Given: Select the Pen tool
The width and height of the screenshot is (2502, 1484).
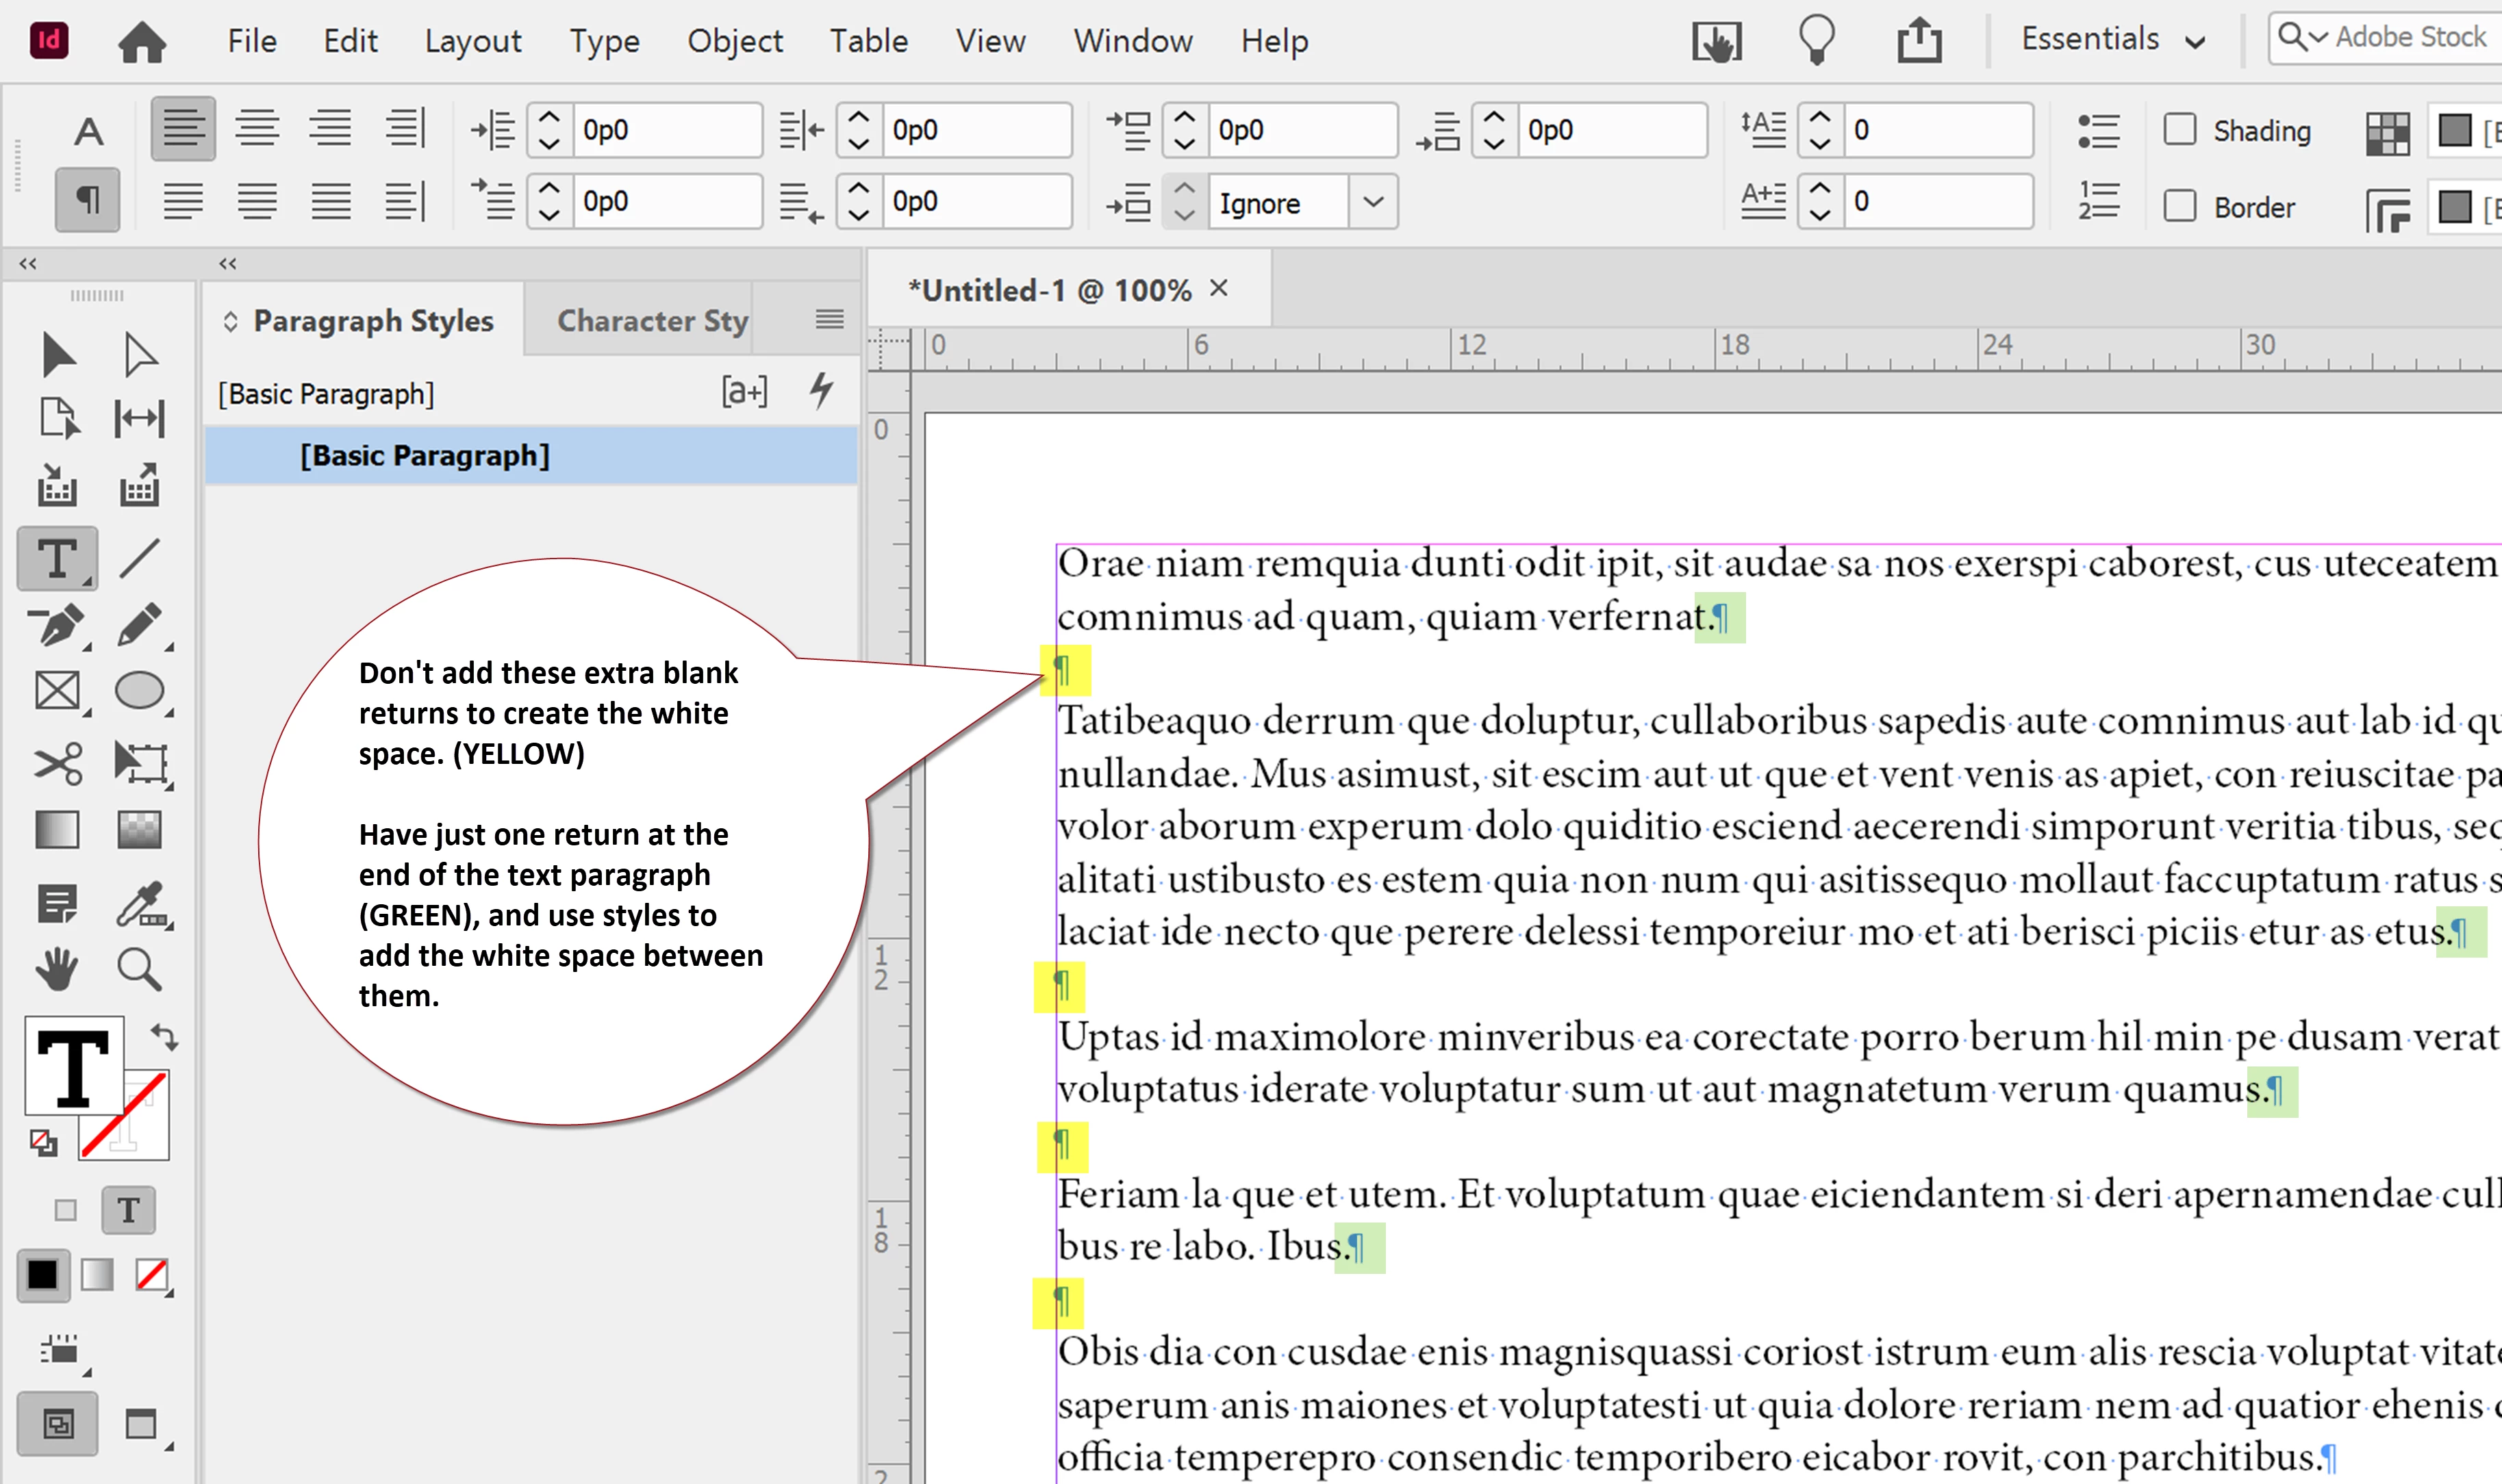Looking at the screenshot, I should [57, 626].
